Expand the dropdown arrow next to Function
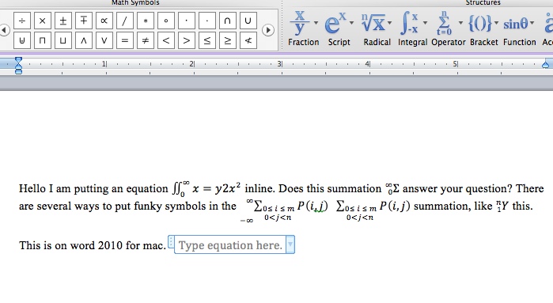The height and width of the screenshot is (303, 553). pyautogui.click(x=532, y=23)
